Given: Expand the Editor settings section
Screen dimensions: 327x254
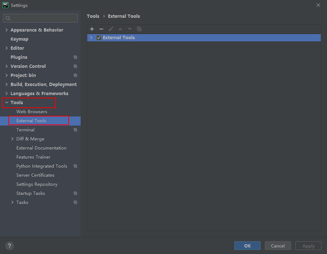Looking at the screenshot, I should click(x=7, y=48).
